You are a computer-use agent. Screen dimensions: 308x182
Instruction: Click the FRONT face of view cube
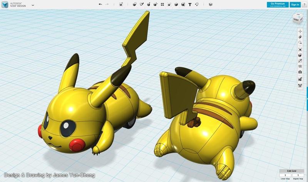coord(296,20)
